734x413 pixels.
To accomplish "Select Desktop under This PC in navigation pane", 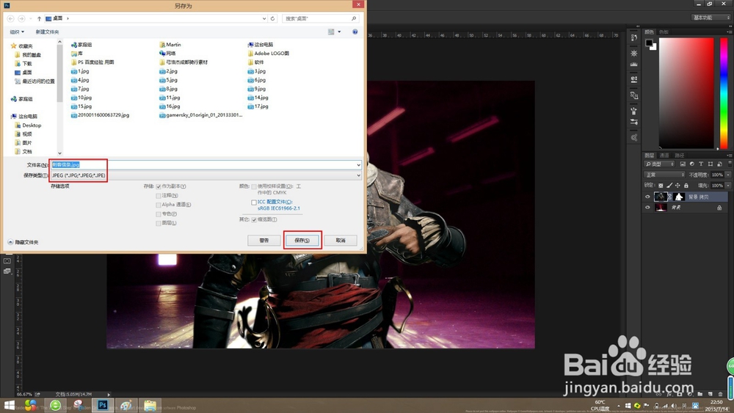I will coord(28,125).
